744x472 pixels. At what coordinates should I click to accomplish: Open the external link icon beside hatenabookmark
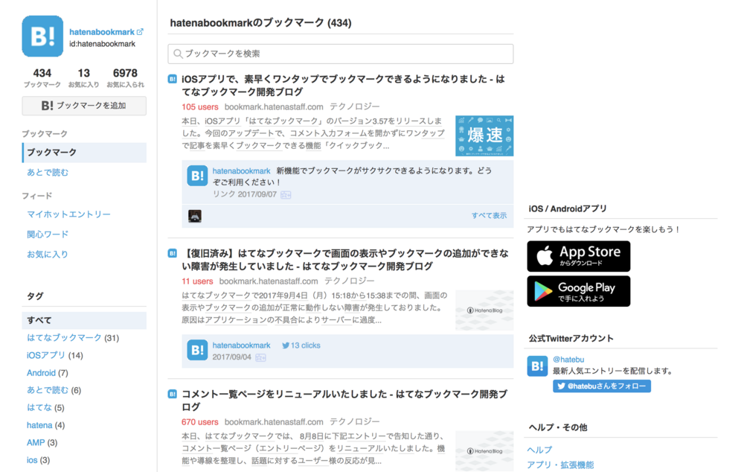140,32
